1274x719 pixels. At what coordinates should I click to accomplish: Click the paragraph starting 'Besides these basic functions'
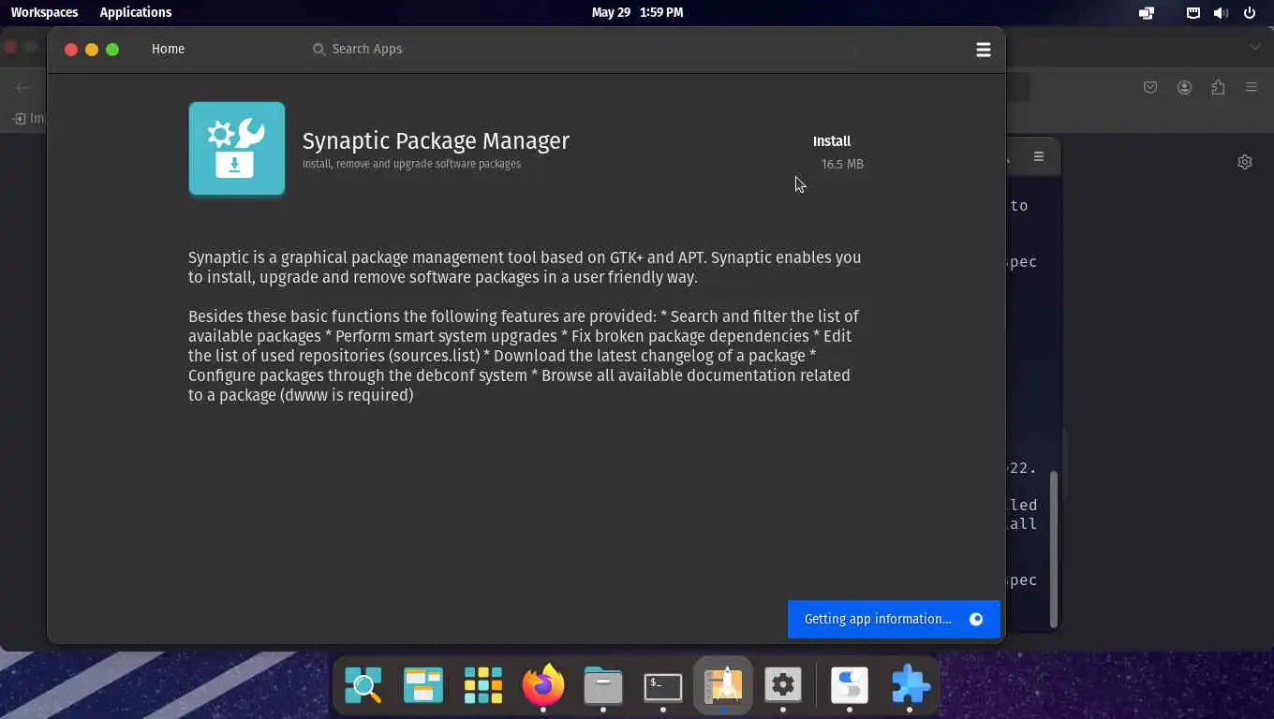point(524,356)
